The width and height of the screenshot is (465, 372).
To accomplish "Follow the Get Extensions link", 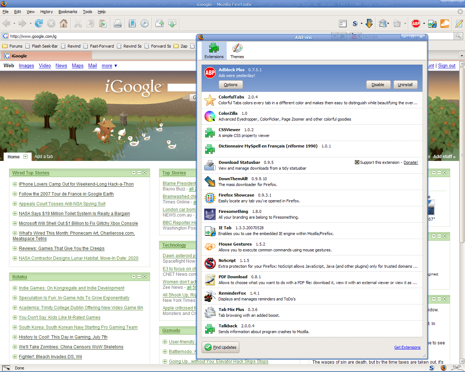I will [407, 347].
